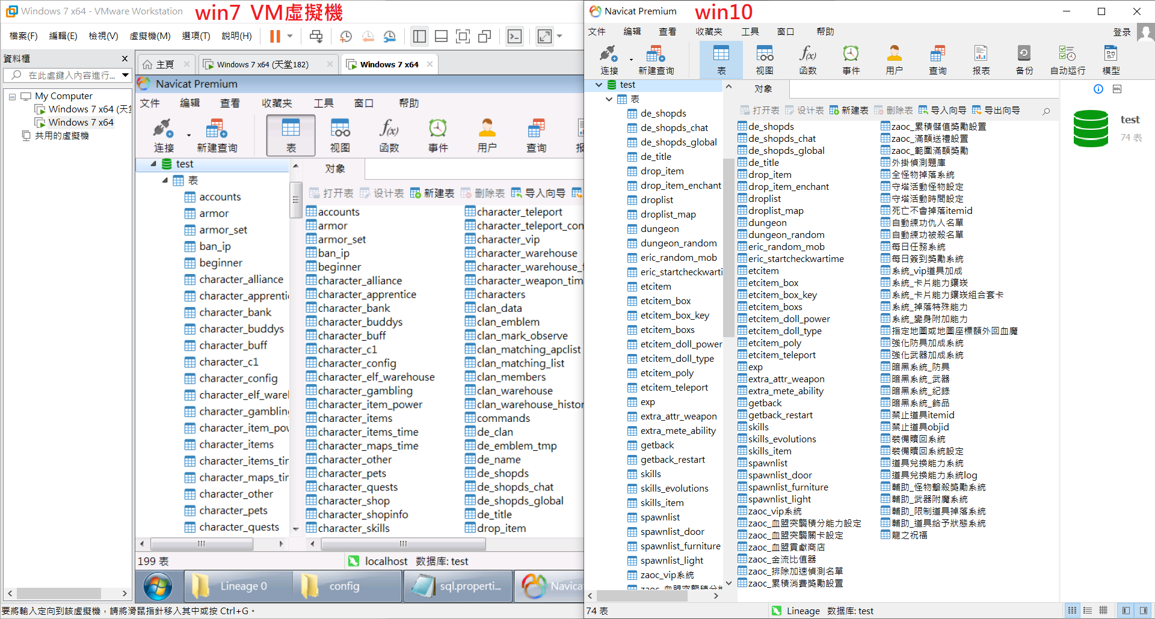
Task: Switch to ER diagram grid view in win10 Navicat
Action: [1103, 611]
